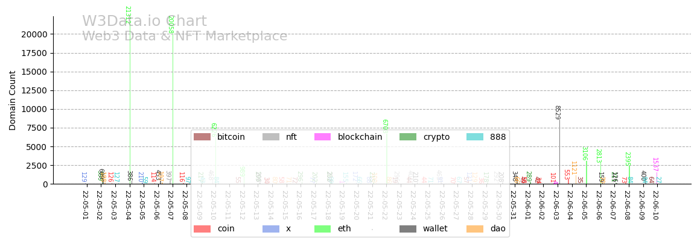Click the 1537 blockchain data label
The image size is (700, 241).
point(655,164)
